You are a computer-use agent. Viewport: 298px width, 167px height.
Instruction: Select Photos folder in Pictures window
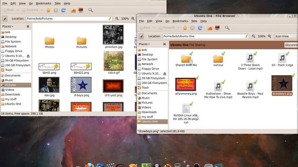(49, 42)
